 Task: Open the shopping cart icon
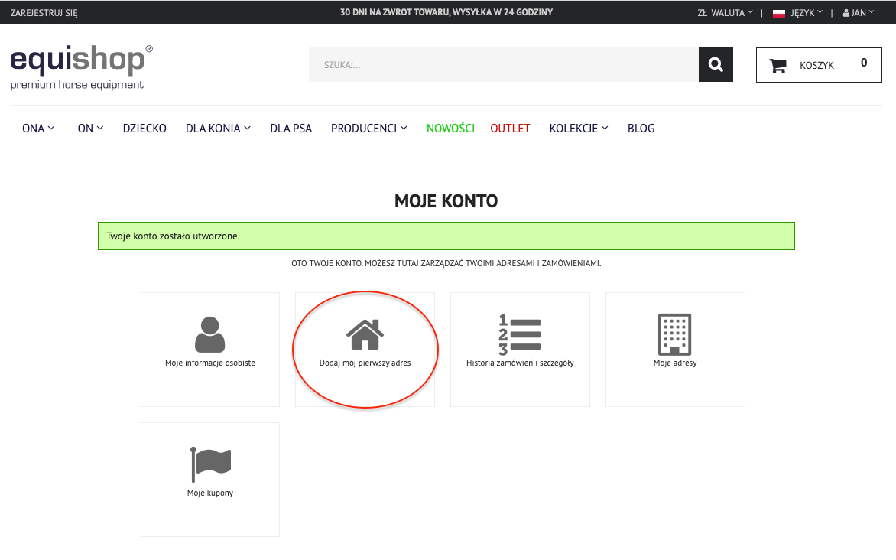point(778,66)
